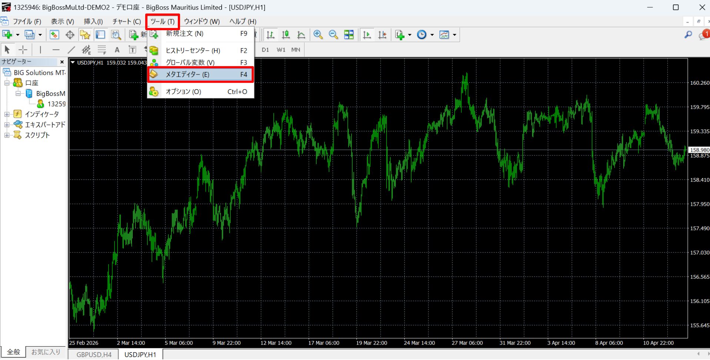The width and height of the screenshot is (710, 360).
Task: Toggle Auto Scroll chart button
Action: [x=367, y=35]
